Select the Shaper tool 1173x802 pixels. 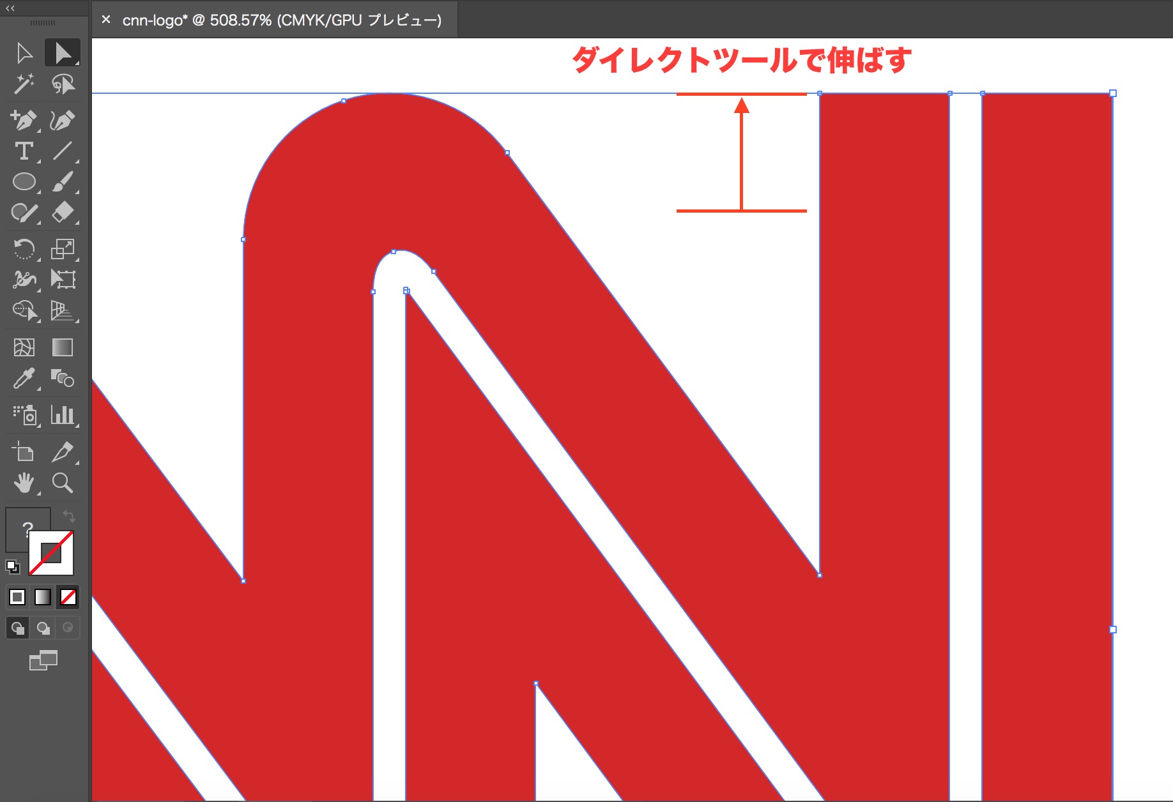24,213
